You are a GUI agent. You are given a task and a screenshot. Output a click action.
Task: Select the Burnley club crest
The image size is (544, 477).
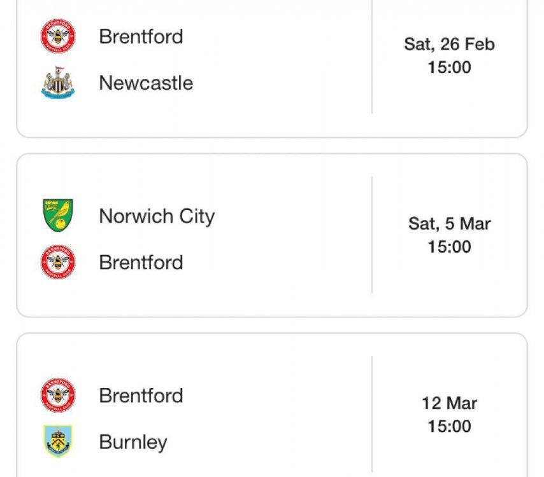tap(58, 441)
